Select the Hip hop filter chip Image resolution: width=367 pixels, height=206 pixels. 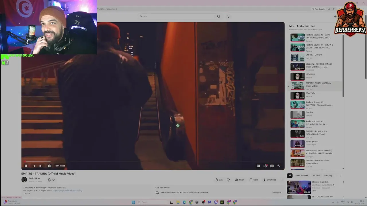coord(316,176)
